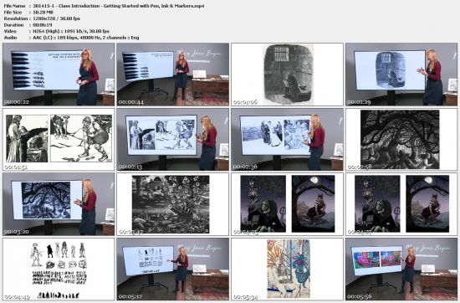Select the thumbnail at 00:04:27
Image resolution: width=460 pixels, height=303 pixels.
[401, 204]
